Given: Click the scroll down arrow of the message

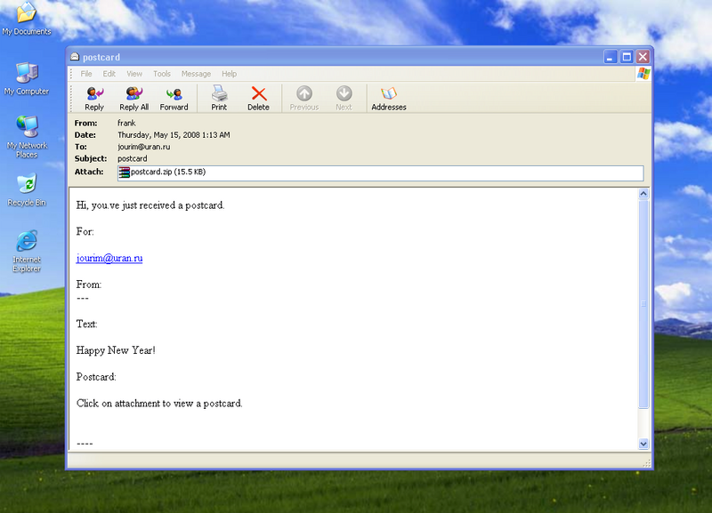Looking at the screenshot, I should [643, 444].
